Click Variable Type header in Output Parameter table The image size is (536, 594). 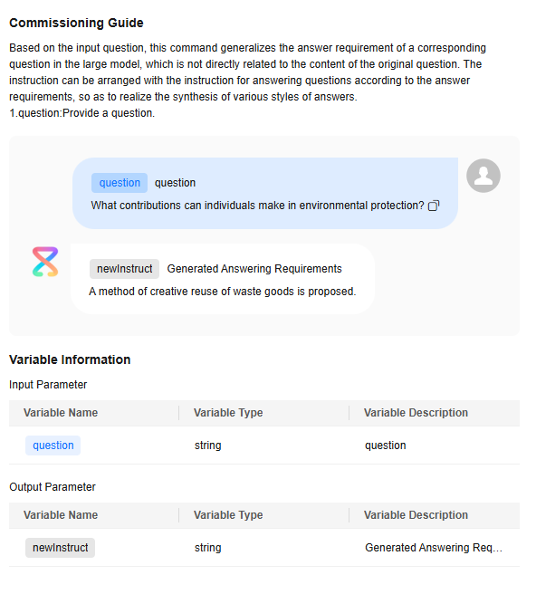pyautogui.click(x=228, y=515)
